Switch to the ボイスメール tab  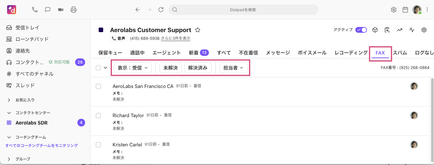pos(312,53)
